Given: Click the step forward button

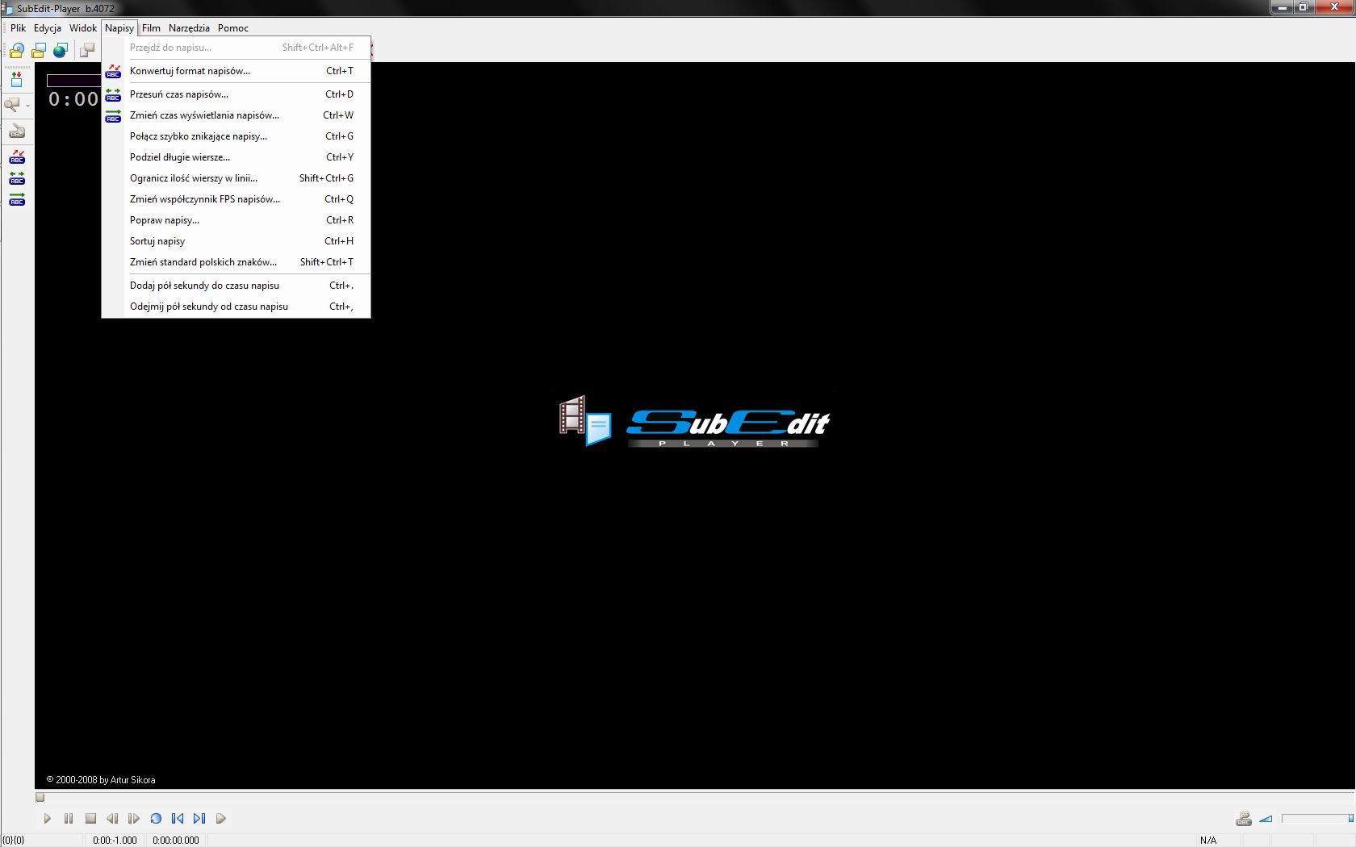Looking at the screenshot, I should 134,818.
